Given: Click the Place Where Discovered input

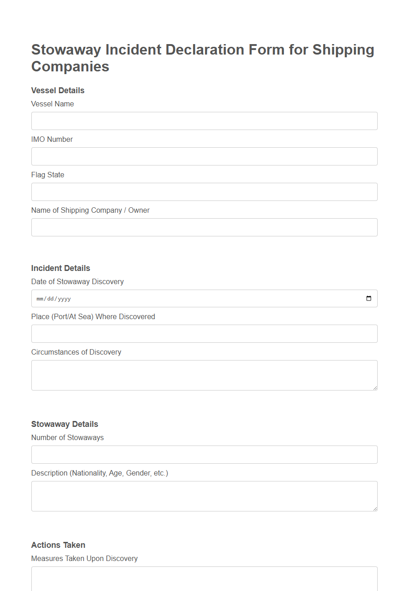Looking at the screenshot, I should (x=204, y=334).
